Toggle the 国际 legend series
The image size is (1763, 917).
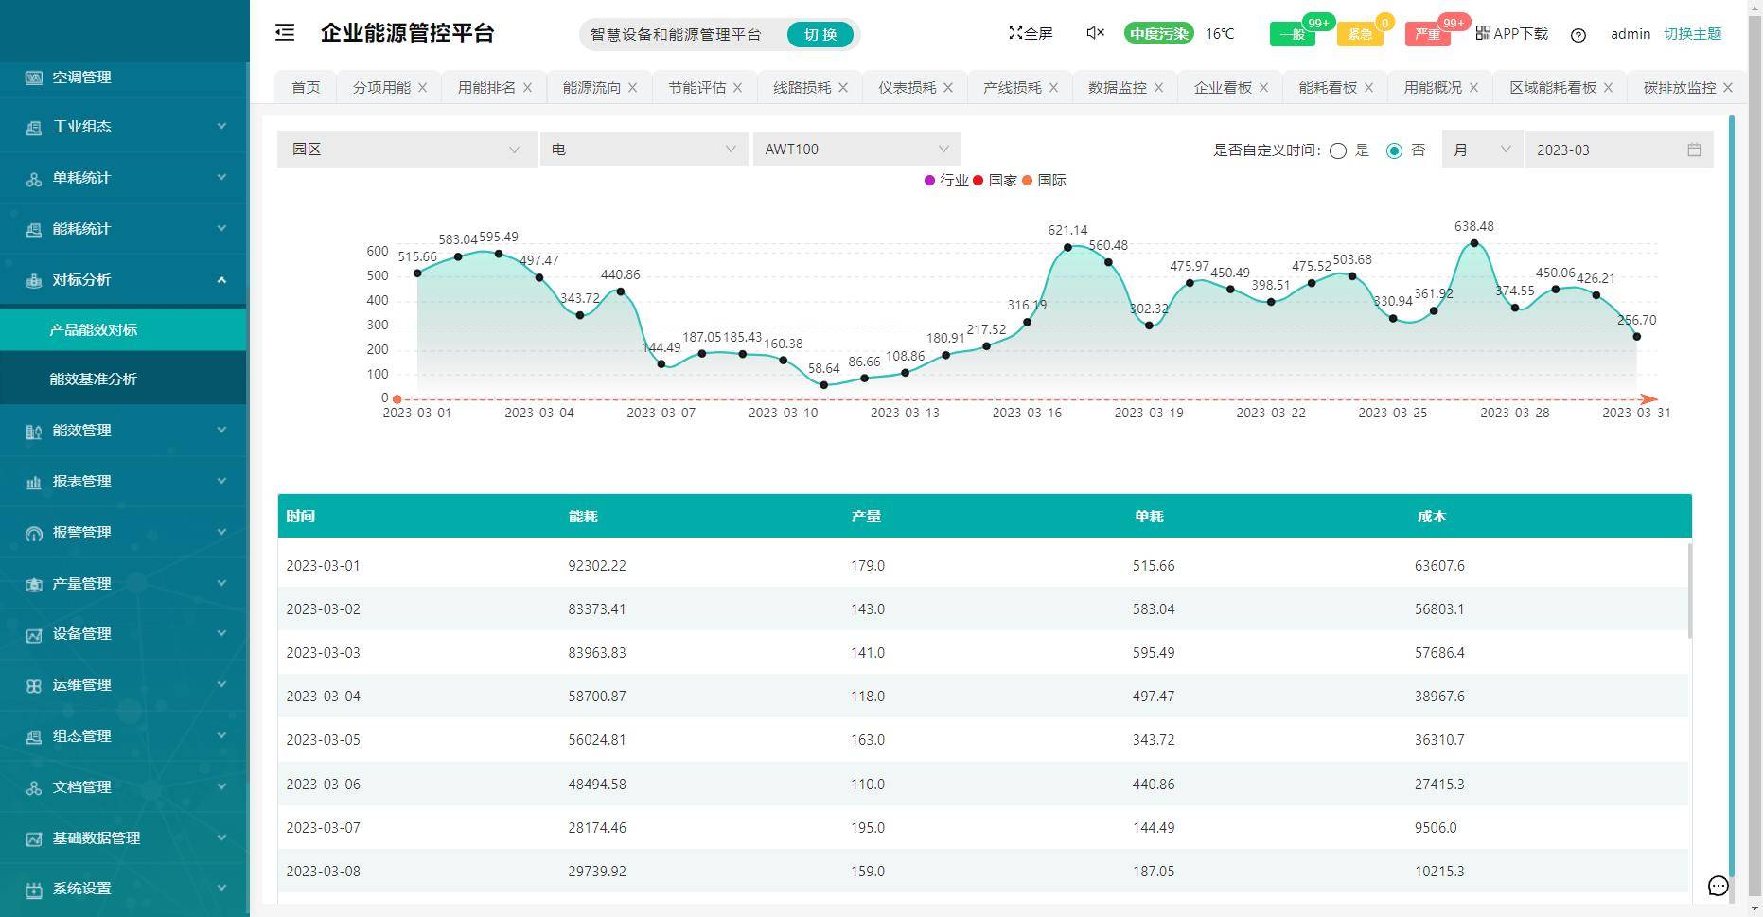tap(1044, 180)
